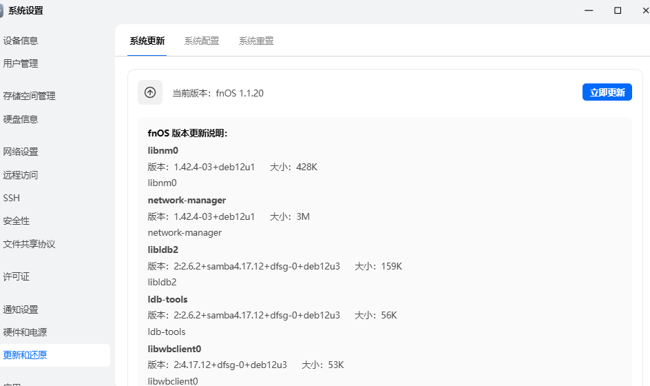Select 硬盘信息 in the sidebar
650x386 pixels.
(21, 119)
